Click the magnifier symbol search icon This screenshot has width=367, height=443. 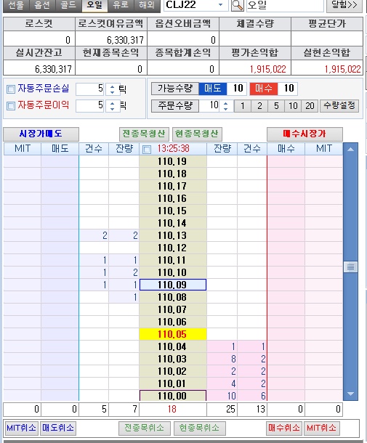pos(237,5)
